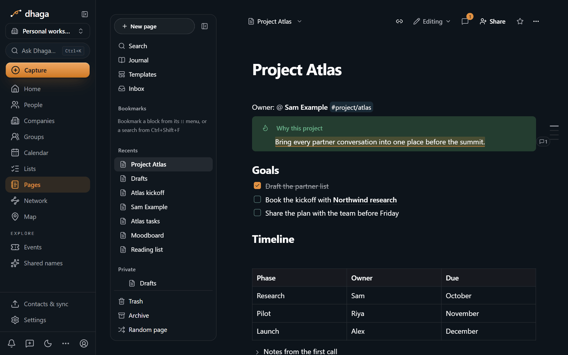
Task: Click the highlighted summit sentence in the callout
Action: click(380, 142)
